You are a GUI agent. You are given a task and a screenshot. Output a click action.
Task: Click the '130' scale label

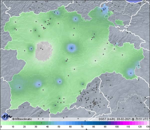[x=148, y=127]
